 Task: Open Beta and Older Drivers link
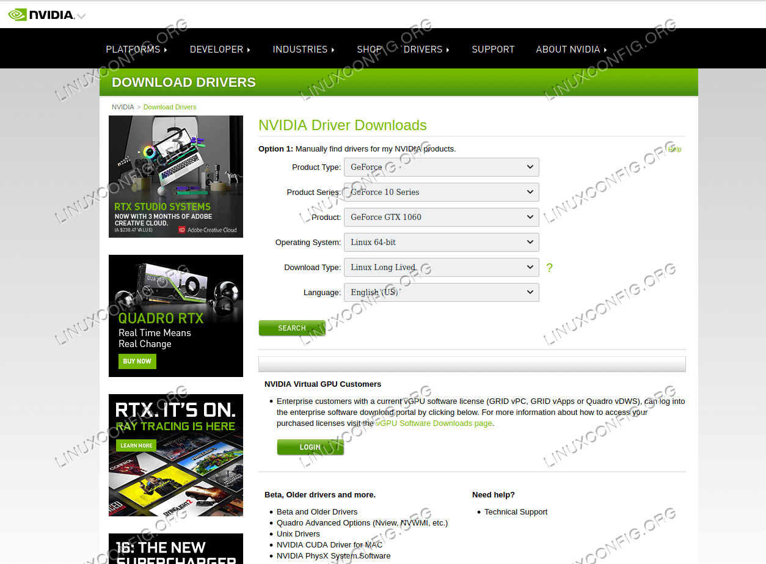click(317, 512)
